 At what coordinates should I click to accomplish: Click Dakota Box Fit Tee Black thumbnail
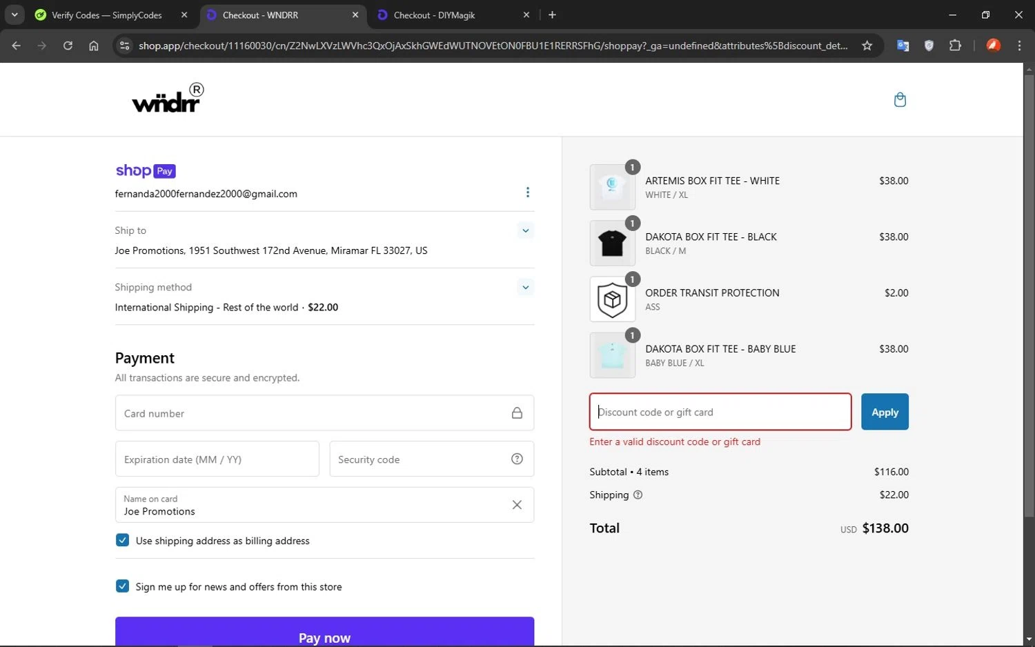coord(613,243)
